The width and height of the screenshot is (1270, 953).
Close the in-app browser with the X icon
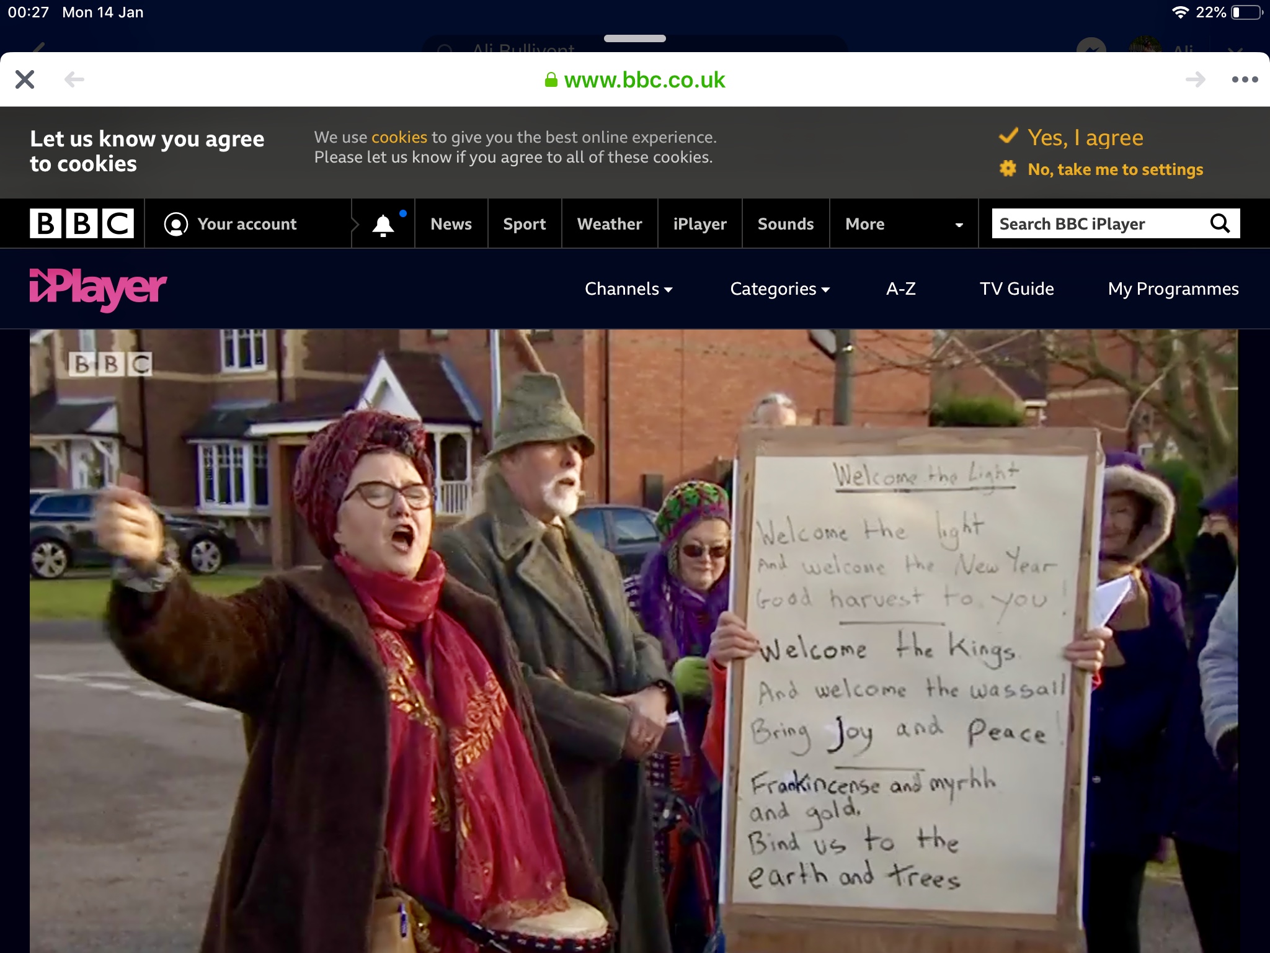pyautogui.click(x=25, y=79)
